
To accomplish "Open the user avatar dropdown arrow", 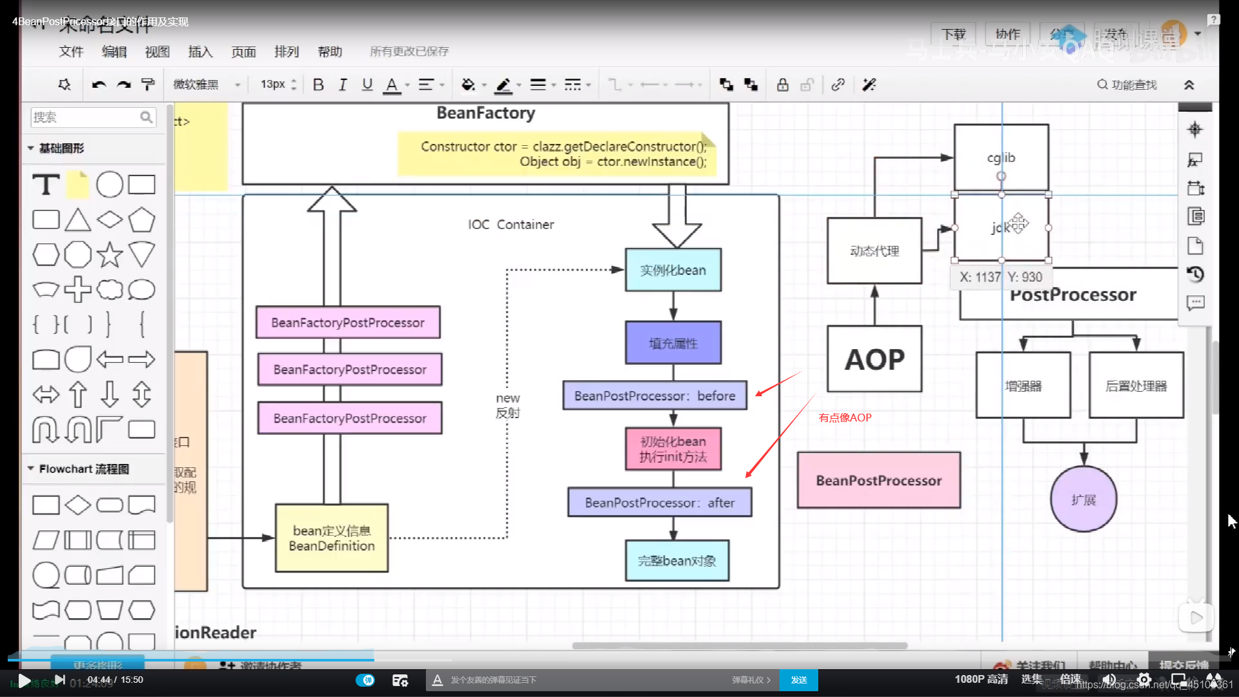I will (x=1198, y=34).
